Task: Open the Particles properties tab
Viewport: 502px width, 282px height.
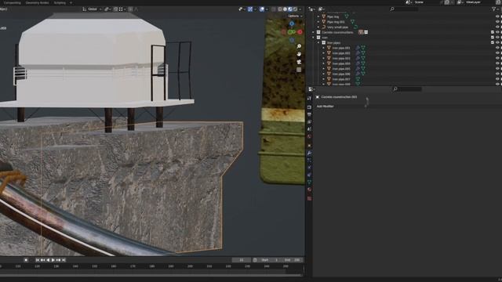Action: [309, 160]
